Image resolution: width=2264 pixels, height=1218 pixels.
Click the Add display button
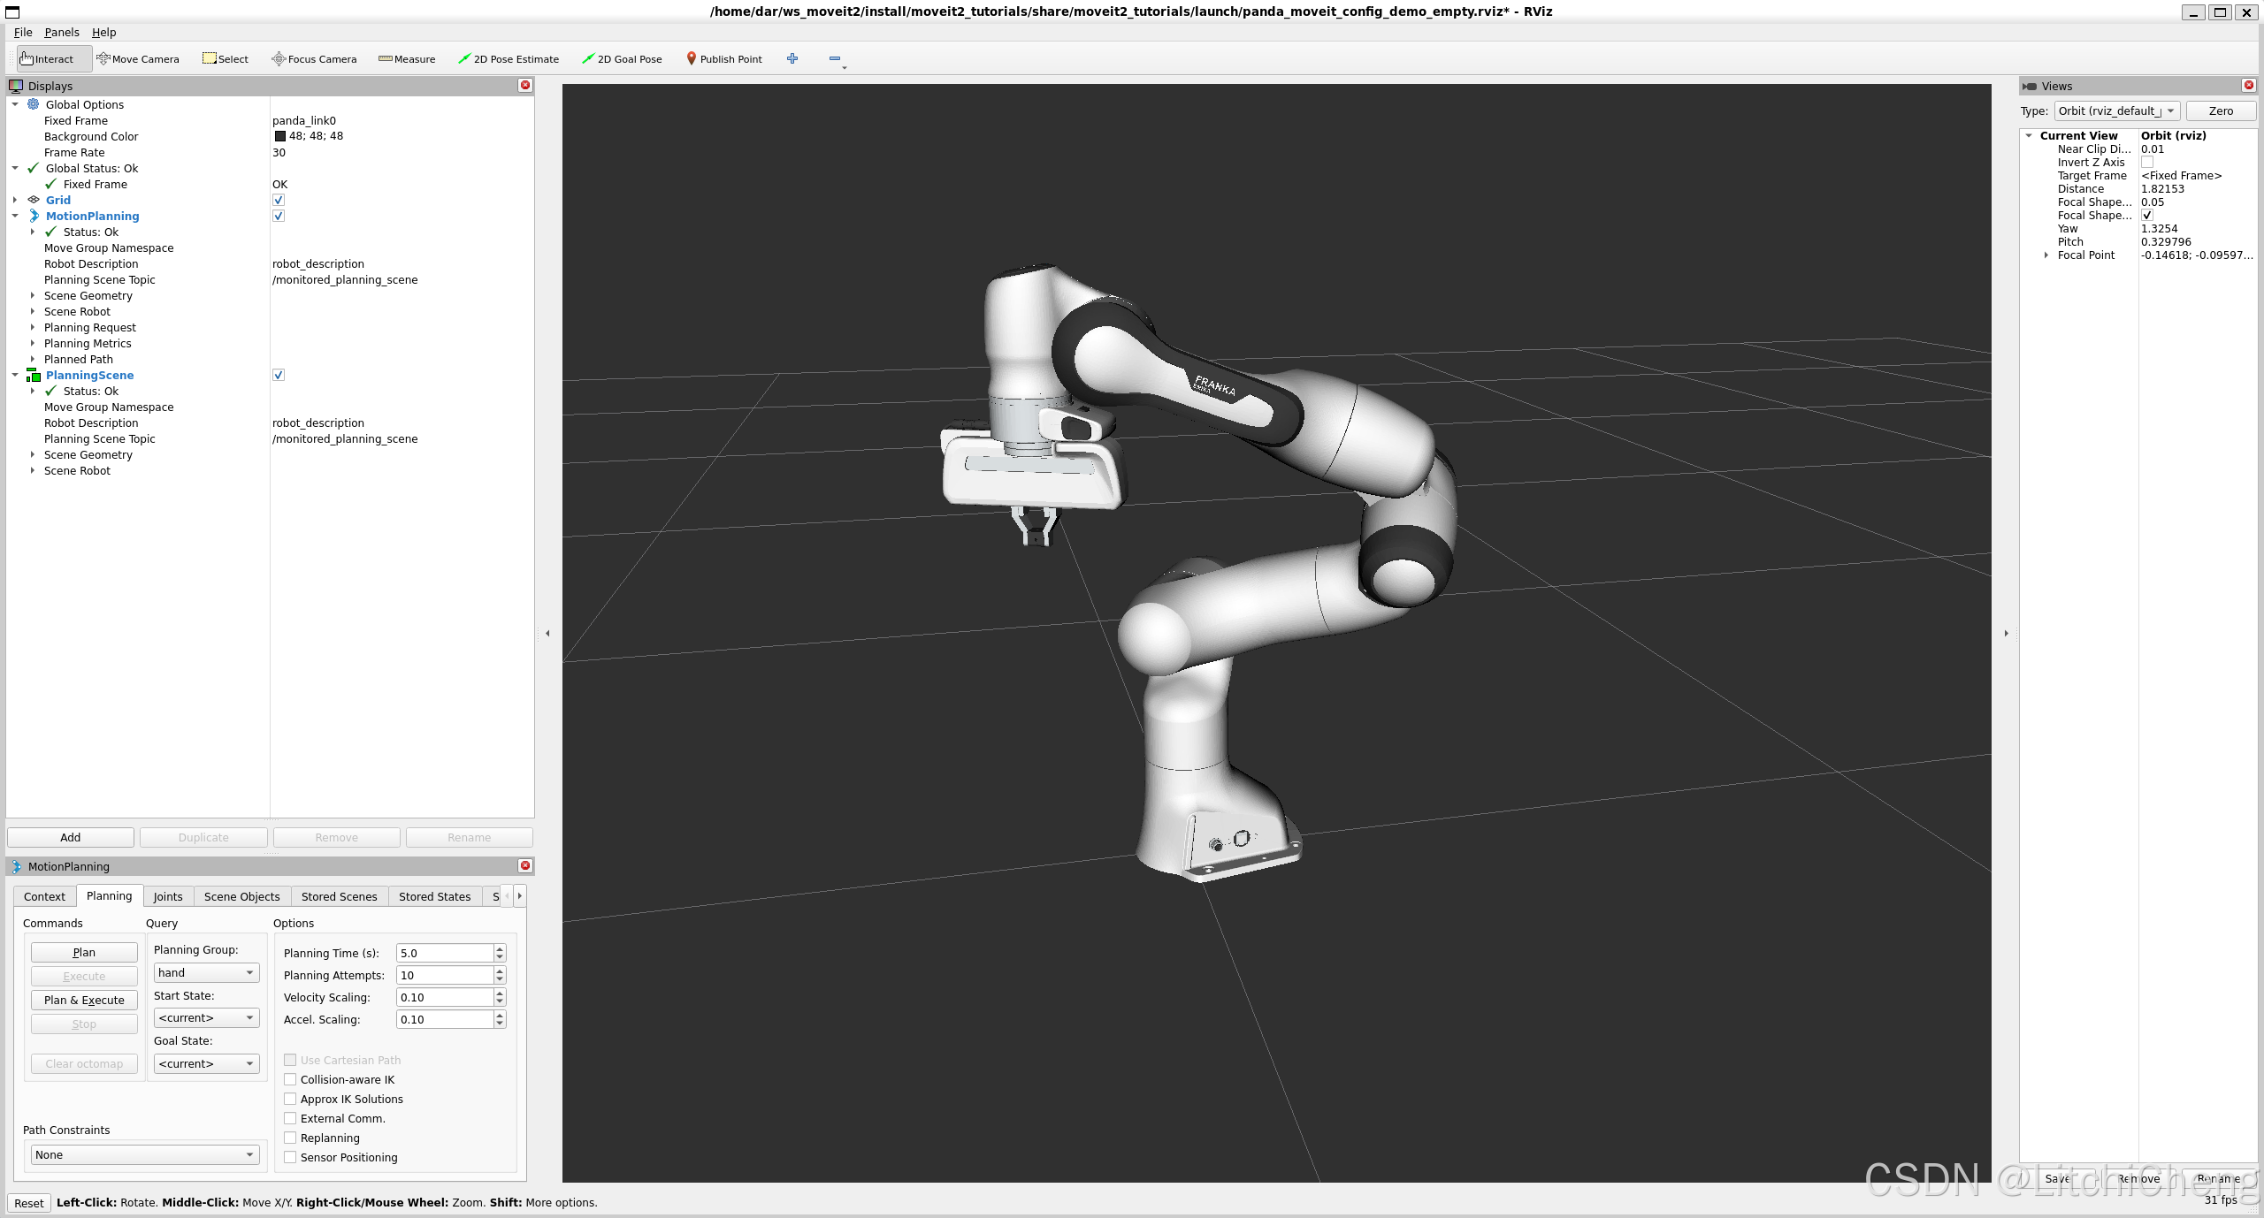click(x=71, y=837)
